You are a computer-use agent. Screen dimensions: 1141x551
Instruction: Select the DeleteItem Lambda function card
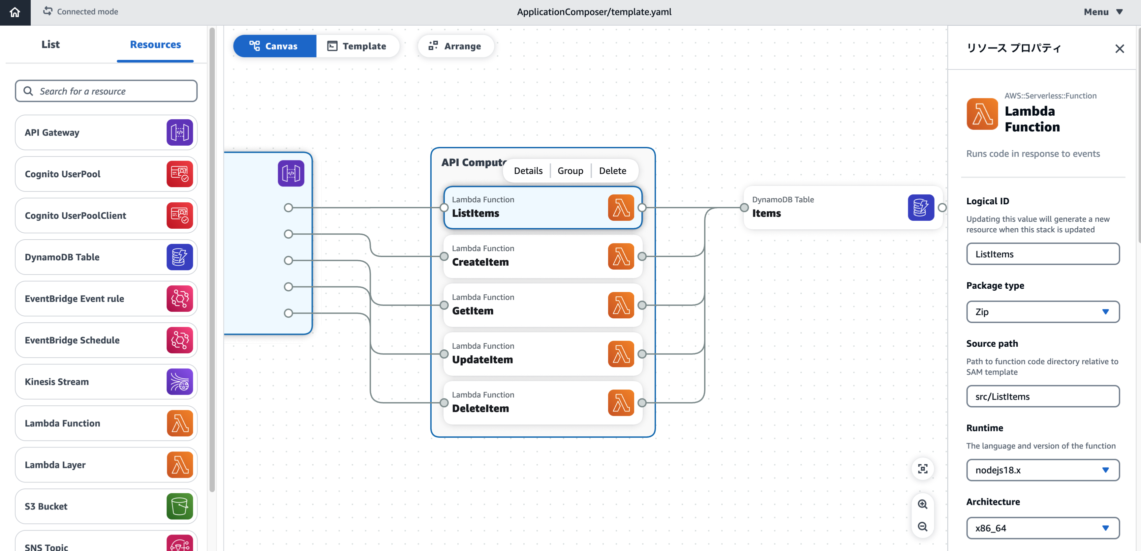click(x=543, y=403)
